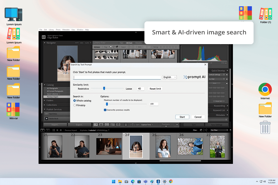Open Survey view icon in toolbar

[x=113, y=125]
